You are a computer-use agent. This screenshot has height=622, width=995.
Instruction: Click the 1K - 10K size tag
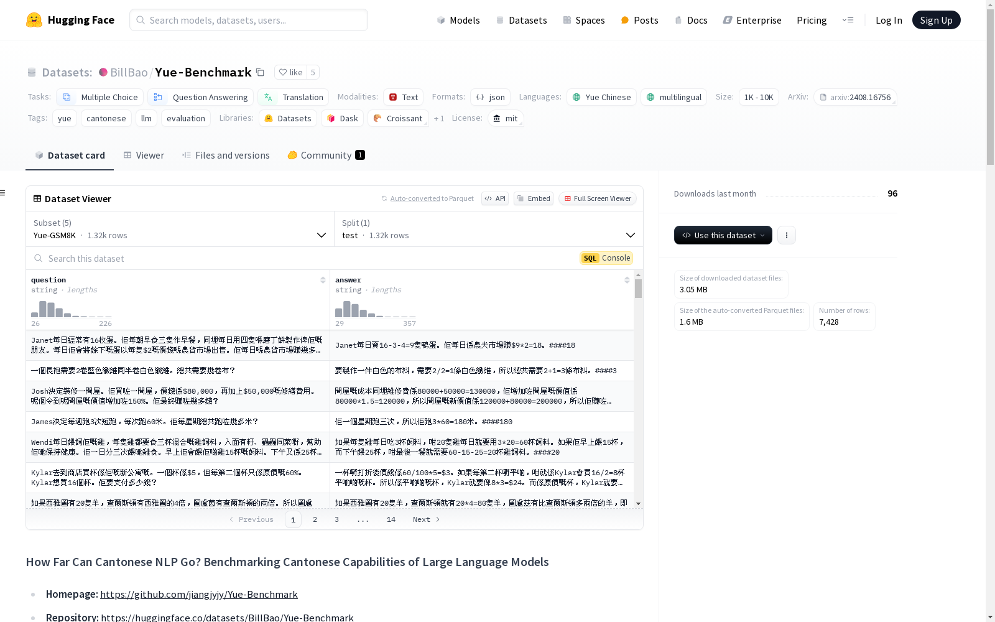point(759,97)
